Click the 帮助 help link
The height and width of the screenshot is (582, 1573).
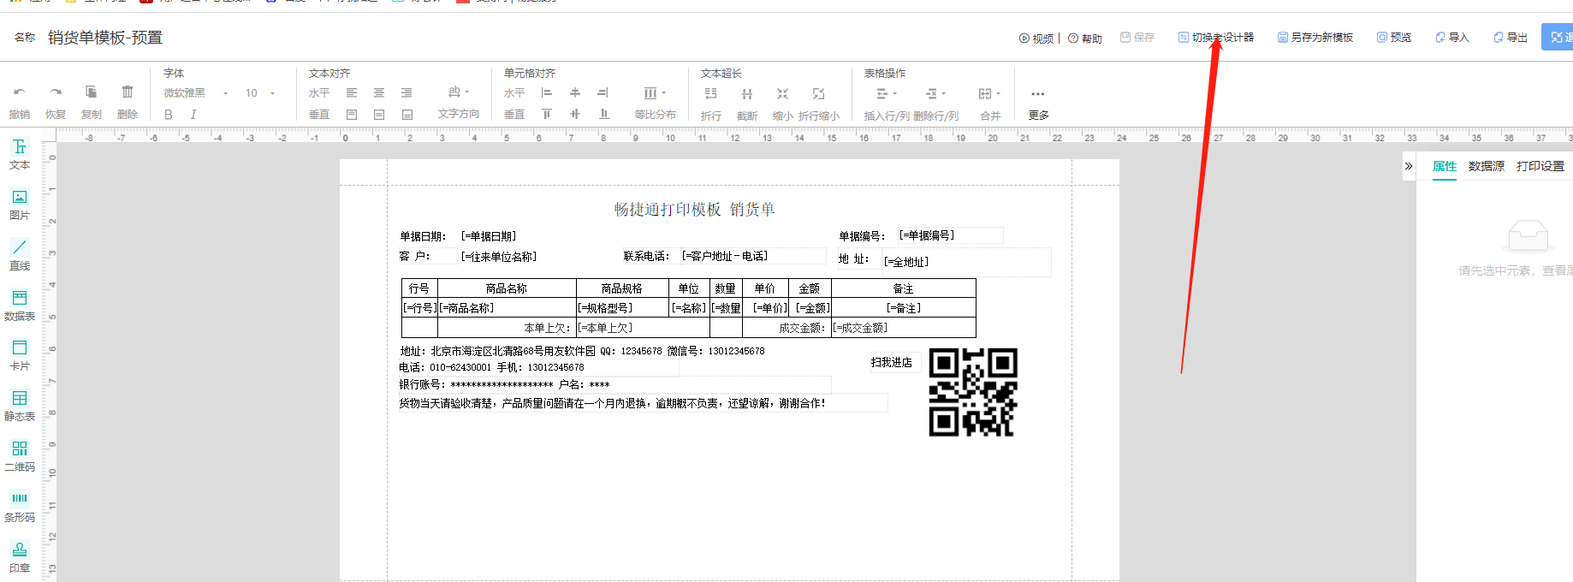click(1085, 39)
